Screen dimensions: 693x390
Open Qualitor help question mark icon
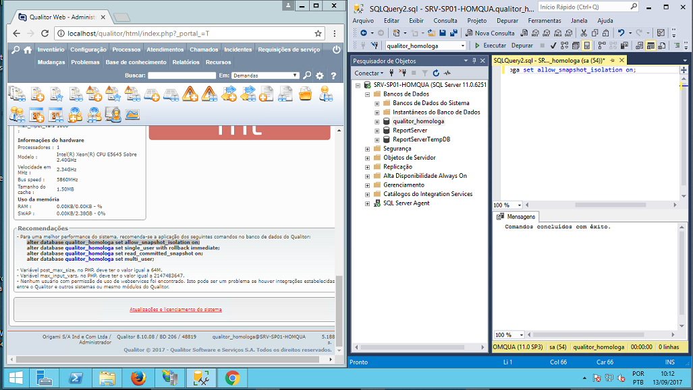pos(333,76)
